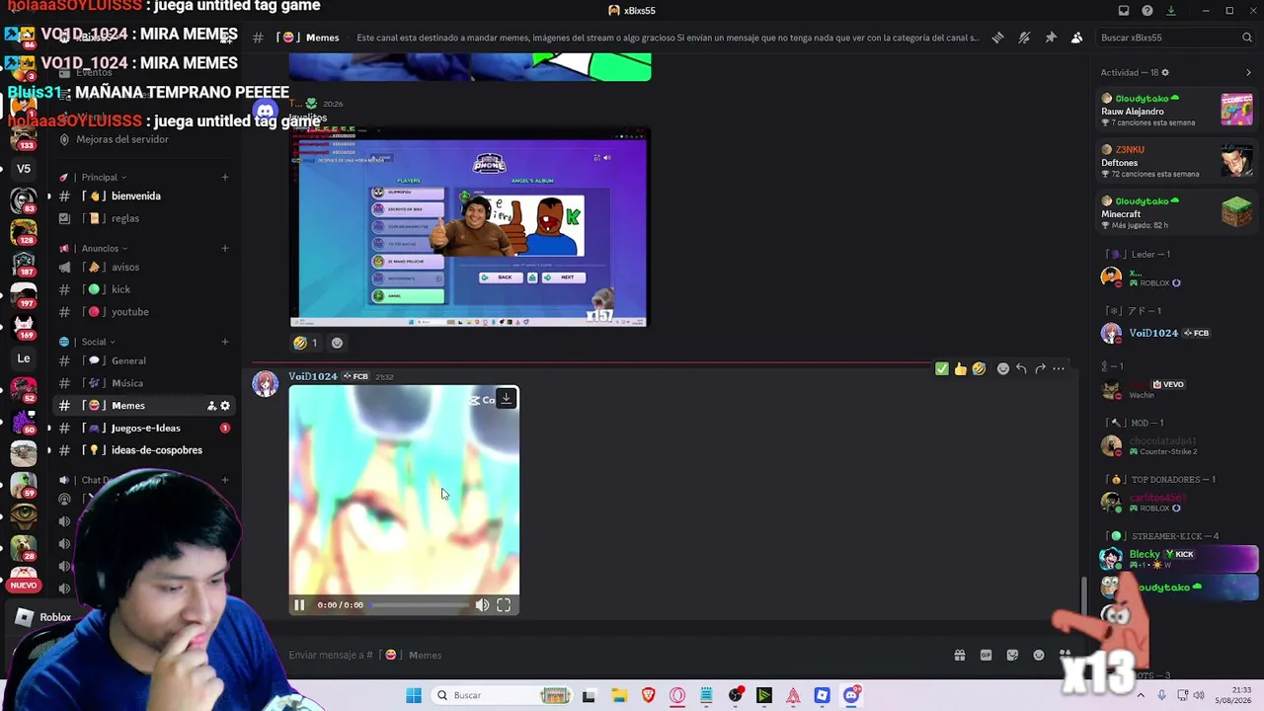The width and height of the screenshot is (1264, 711).
Task: Open Rauw Alejandro activity card
Action: pos(1177,110)
